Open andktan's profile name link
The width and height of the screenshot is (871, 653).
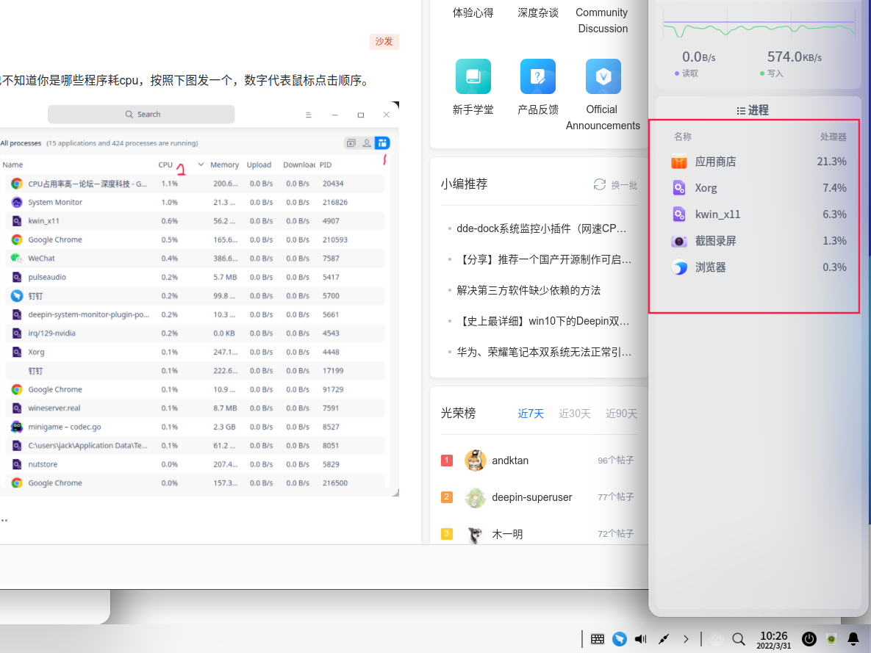click(x=510, y=461)
